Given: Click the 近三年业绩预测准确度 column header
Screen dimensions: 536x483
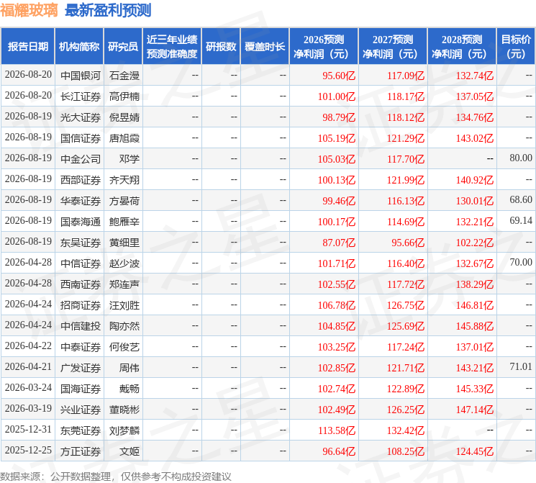Looking at the screenshot, I should [172, 46].
